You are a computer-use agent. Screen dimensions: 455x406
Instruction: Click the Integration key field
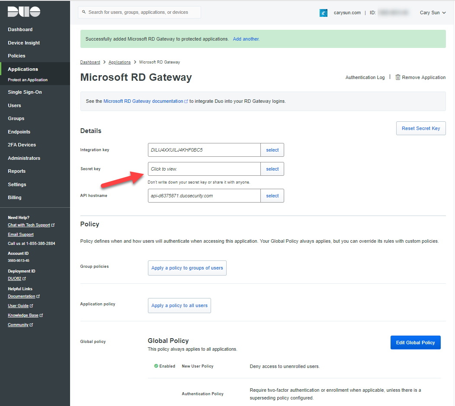tap(204, 150)
